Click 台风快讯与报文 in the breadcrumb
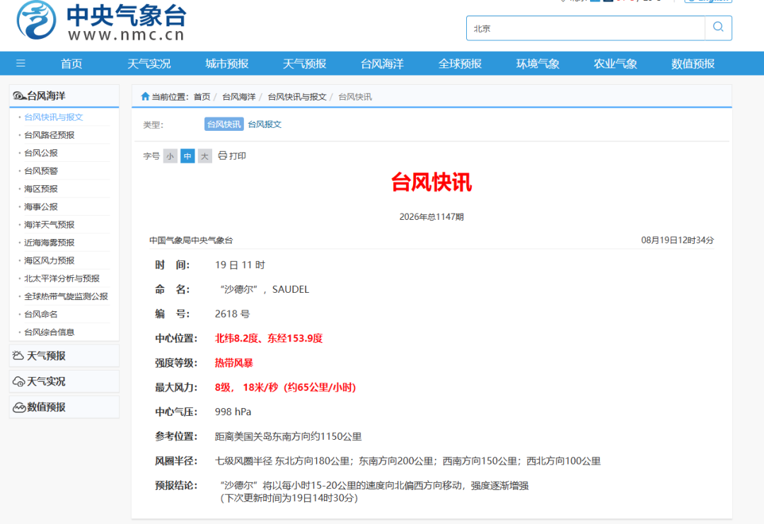The image size is (764, 524). tap(296, 97)
